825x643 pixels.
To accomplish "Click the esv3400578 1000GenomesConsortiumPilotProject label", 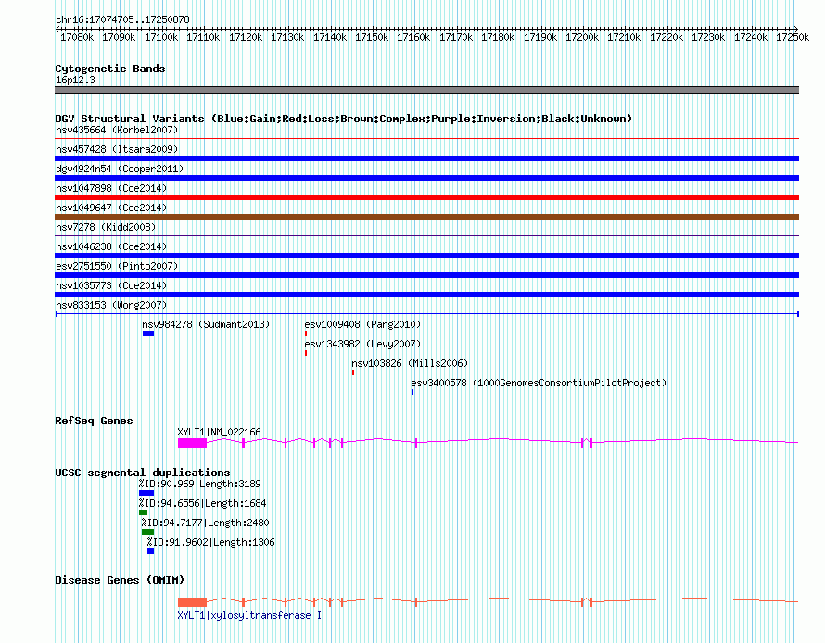I will coord(539,383).
